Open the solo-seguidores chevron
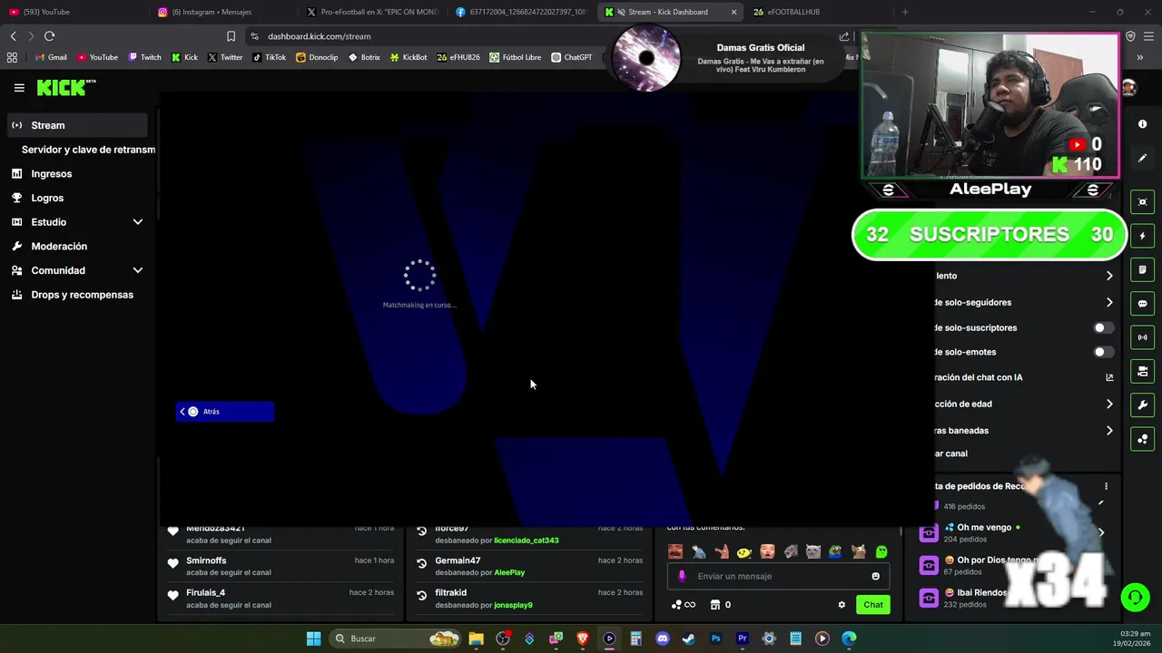The height and width of the screenshot is (653, 1162). point(1109,303)
